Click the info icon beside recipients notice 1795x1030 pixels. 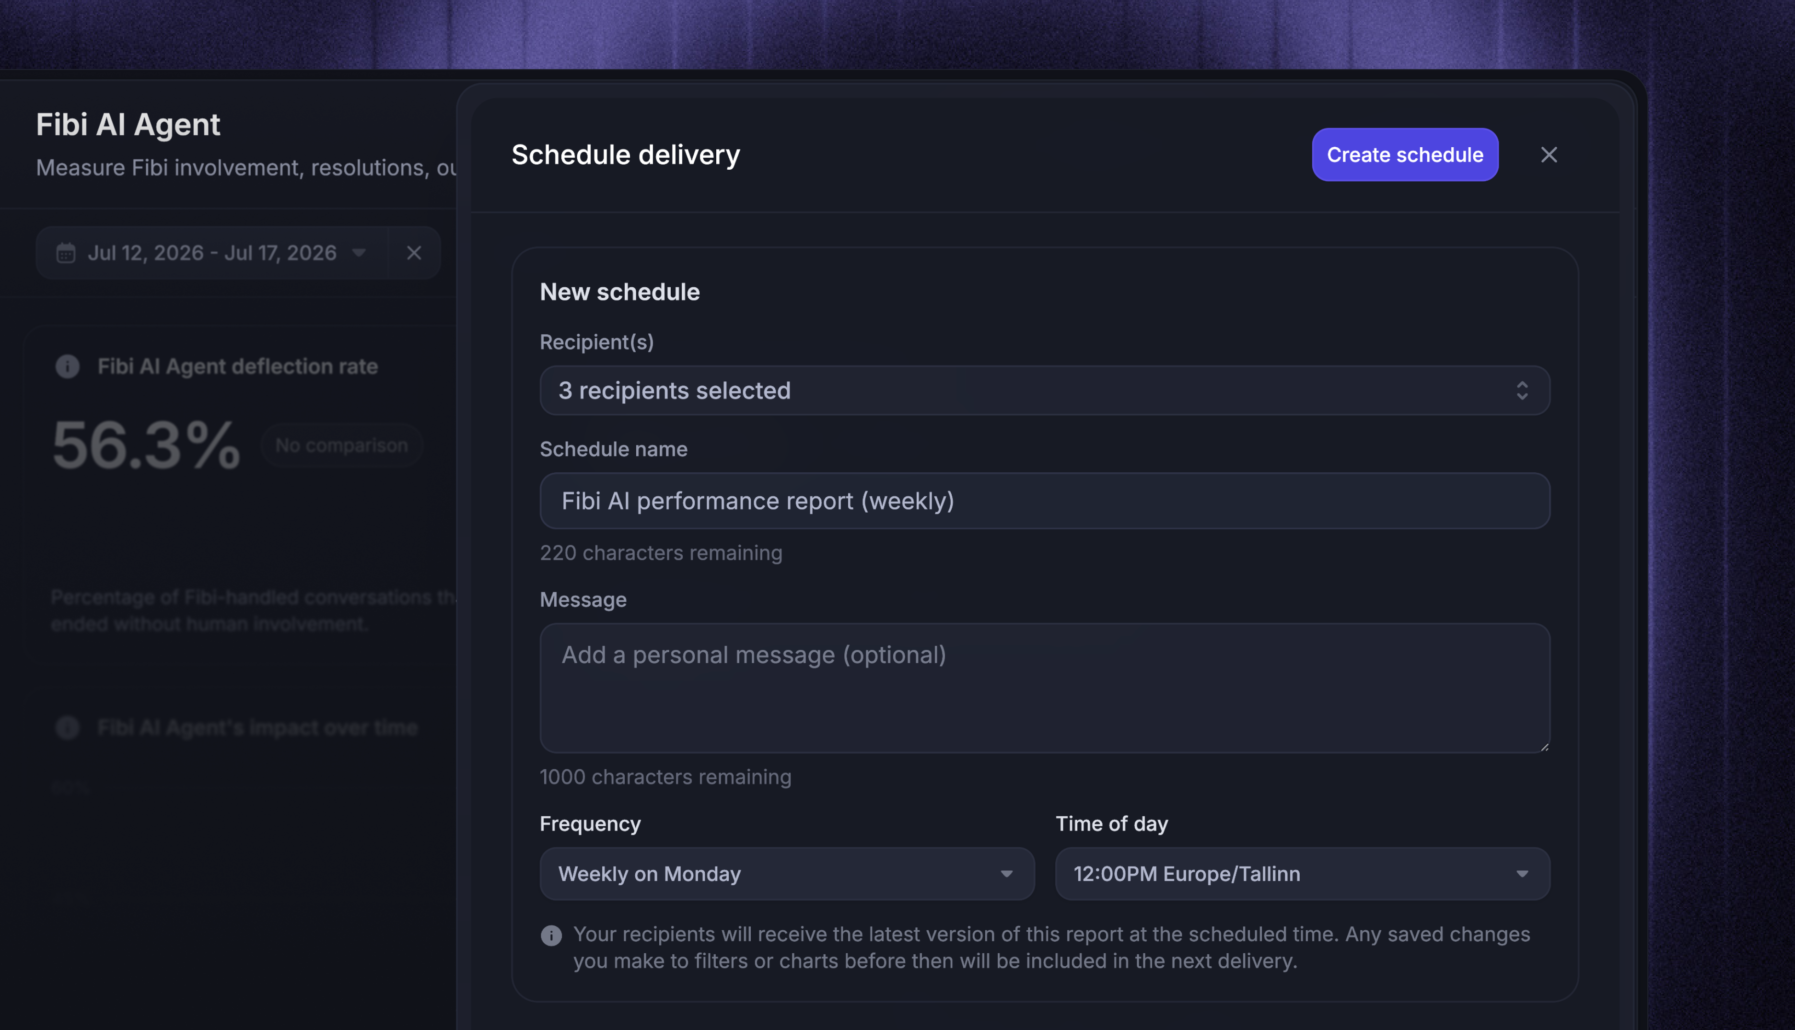pos(551,936)
